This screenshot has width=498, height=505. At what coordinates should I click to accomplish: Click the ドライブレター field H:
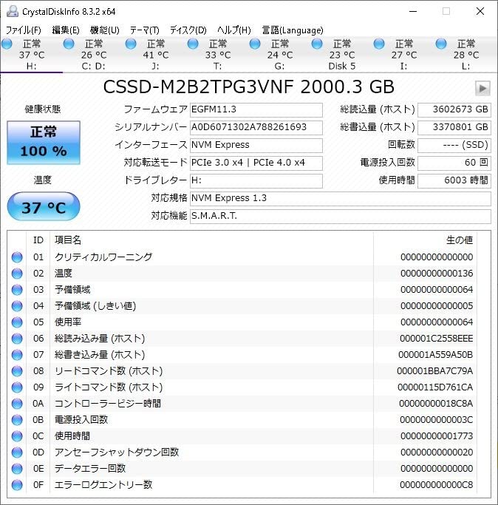256,180
